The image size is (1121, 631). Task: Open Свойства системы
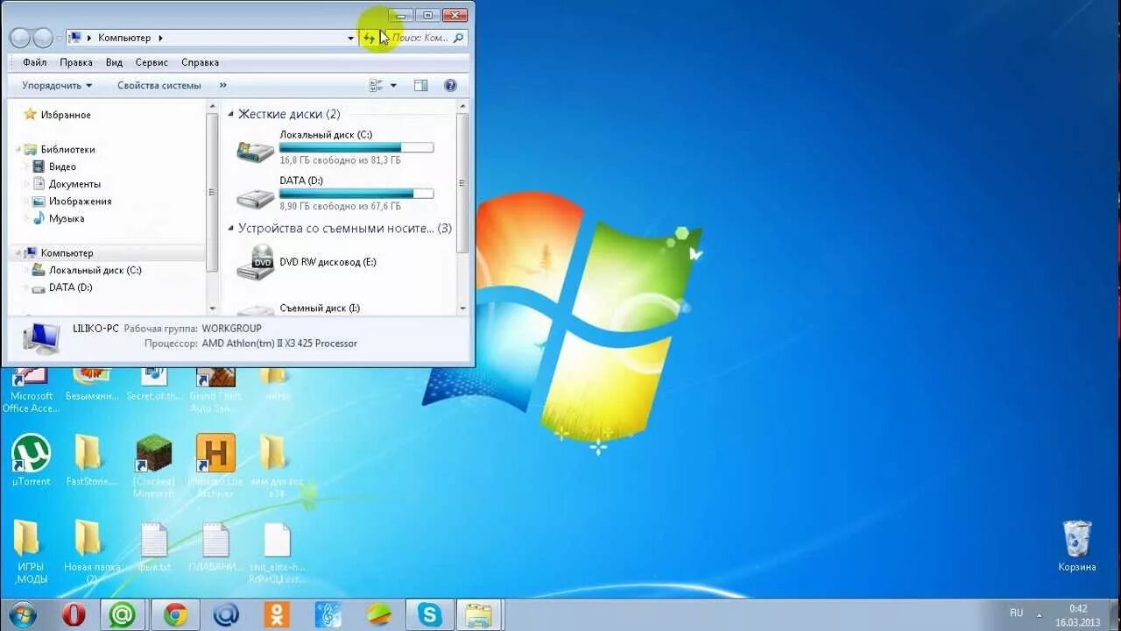click(159, 85)
